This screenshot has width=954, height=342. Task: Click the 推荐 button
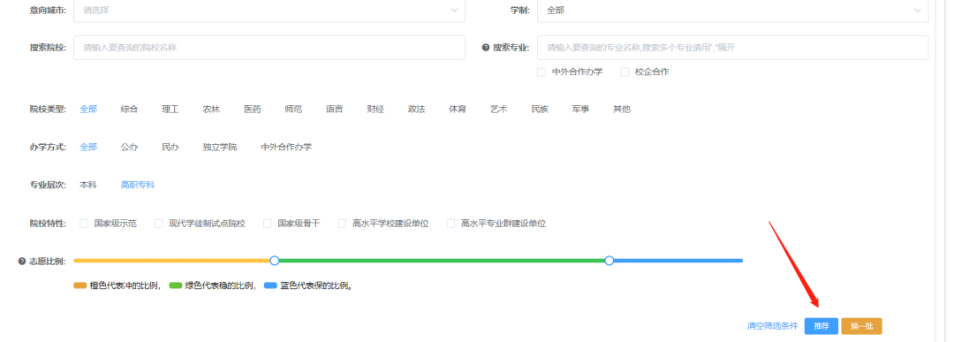821,326
